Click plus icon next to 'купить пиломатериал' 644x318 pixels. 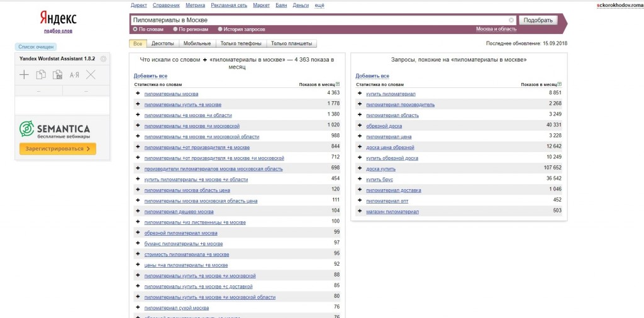(x=359, y=94)
